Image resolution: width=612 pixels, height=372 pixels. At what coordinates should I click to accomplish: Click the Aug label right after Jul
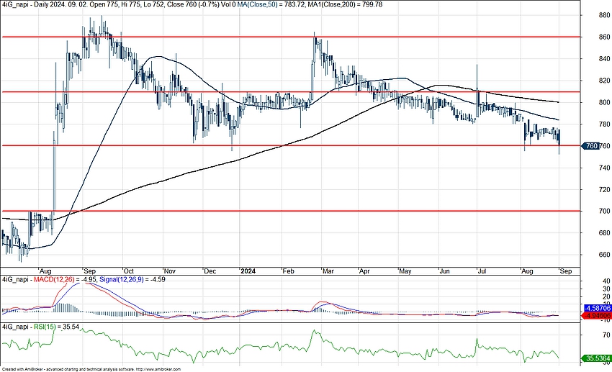pyautogui.click(x=527, y=271)
